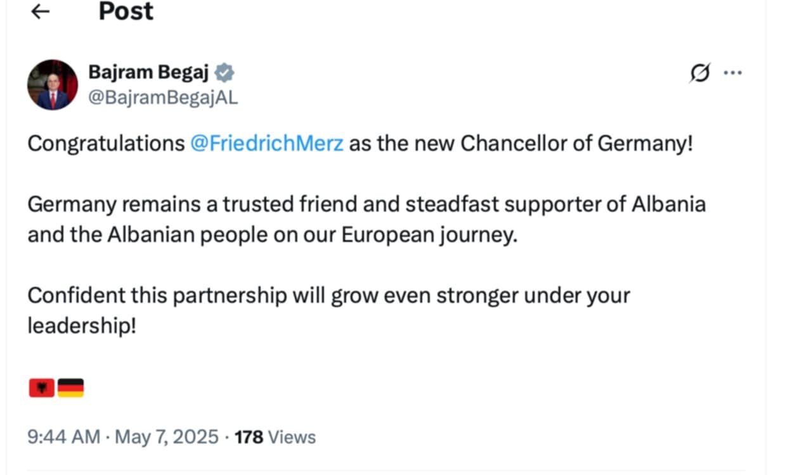Screen dimensions: 785x475
Task: Click the 9:44 AM timestamp
Action: pos(63,437)
